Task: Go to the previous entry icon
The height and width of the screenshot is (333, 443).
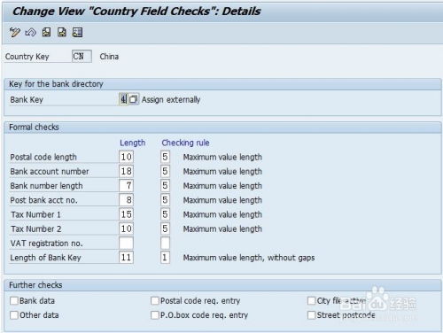Action: point(46,32)
